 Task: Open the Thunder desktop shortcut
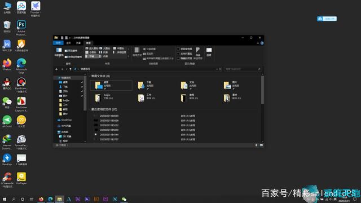pyautogui.click(x=35, y=9)
